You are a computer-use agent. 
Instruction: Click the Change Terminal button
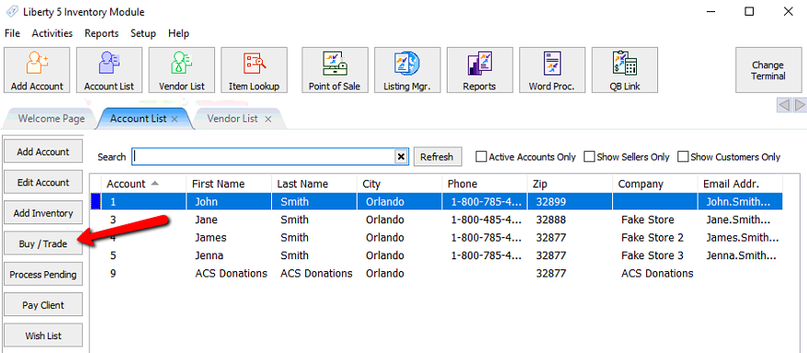coord(767,70)
